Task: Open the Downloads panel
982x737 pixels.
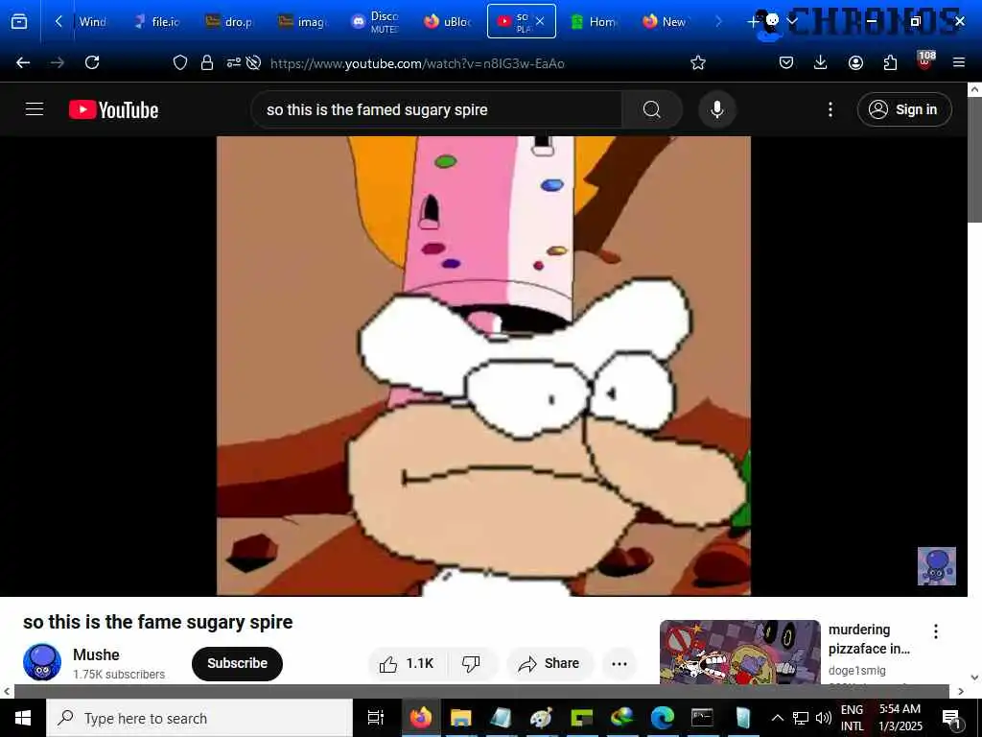Action: pos(821,62)
